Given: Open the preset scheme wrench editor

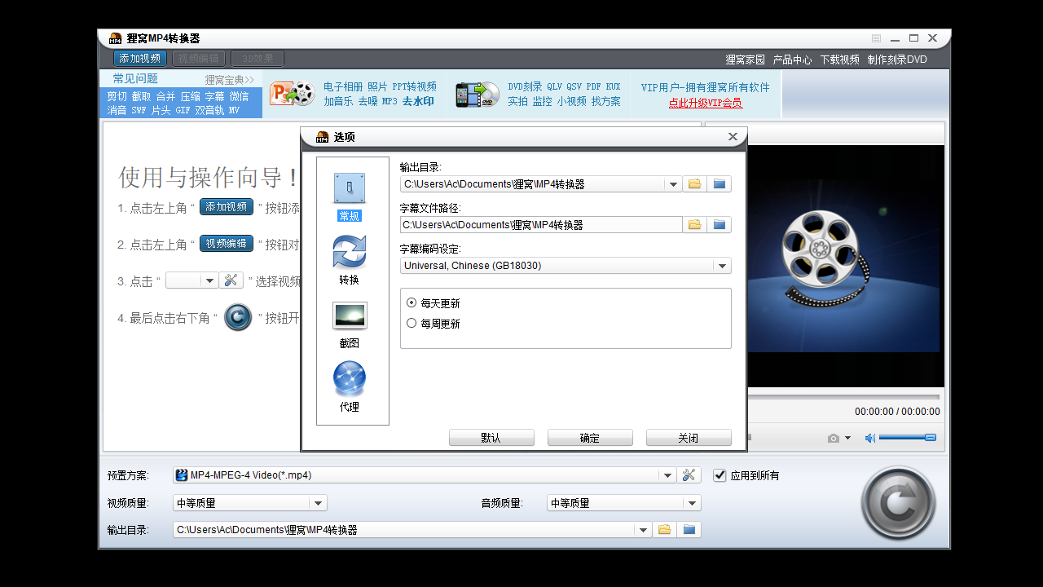Looking at the screenshot, I should coord(689,474).
